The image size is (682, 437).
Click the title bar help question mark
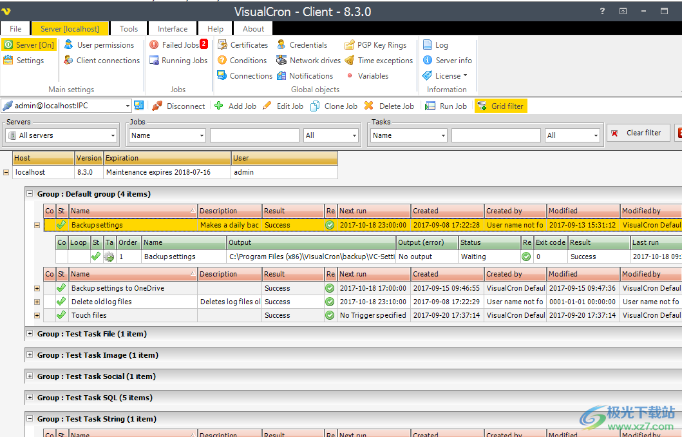click(602, 12)
